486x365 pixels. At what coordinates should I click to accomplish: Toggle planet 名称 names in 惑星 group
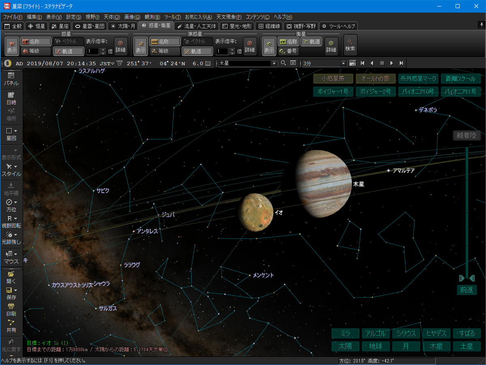pos(36,41)
